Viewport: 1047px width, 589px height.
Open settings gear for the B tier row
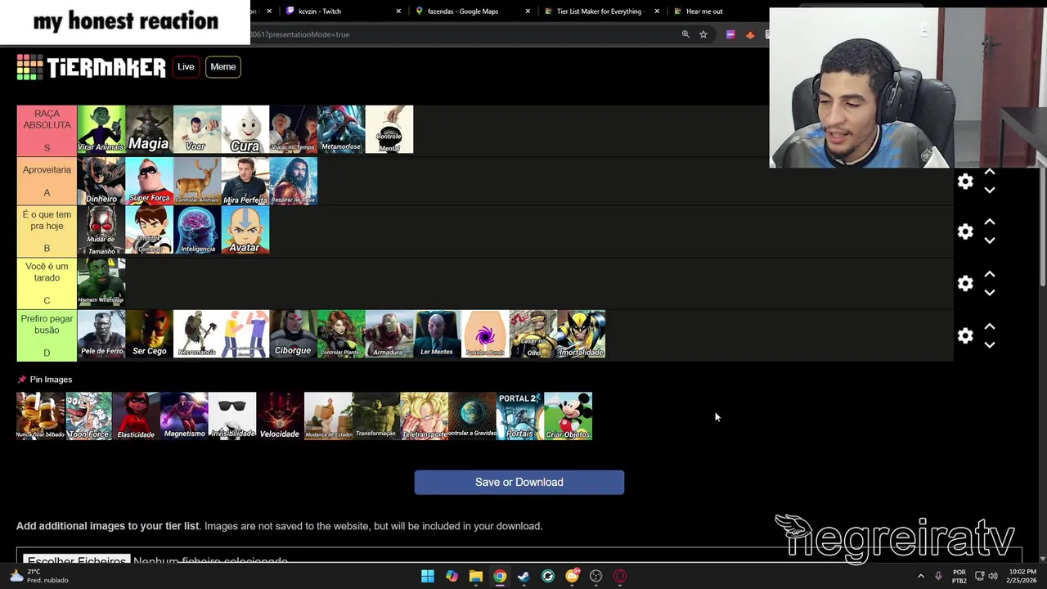[x=965, y=232]
